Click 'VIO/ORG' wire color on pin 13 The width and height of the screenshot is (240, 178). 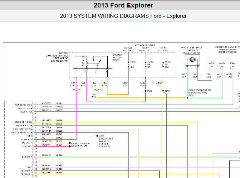46,145
